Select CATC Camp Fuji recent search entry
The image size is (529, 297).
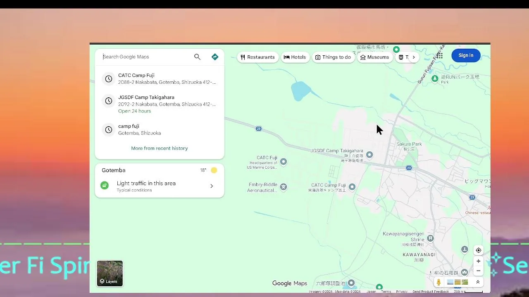pos(160,79)
